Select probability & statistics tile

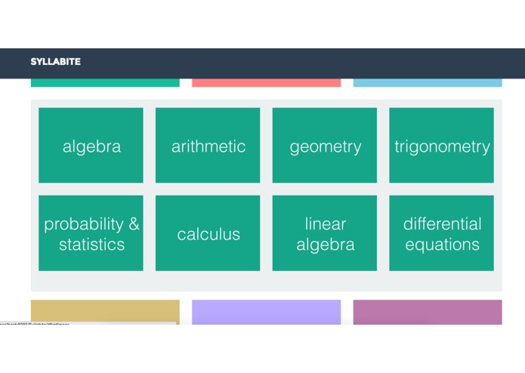pyautogui.click(x=91, y=233)
